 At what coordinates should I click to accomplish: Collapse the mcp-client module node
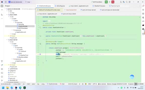pos(7,15)
